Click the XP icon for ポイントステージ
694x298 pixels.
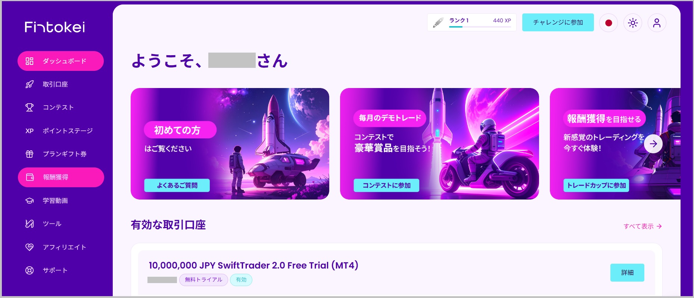click(29, 131)
